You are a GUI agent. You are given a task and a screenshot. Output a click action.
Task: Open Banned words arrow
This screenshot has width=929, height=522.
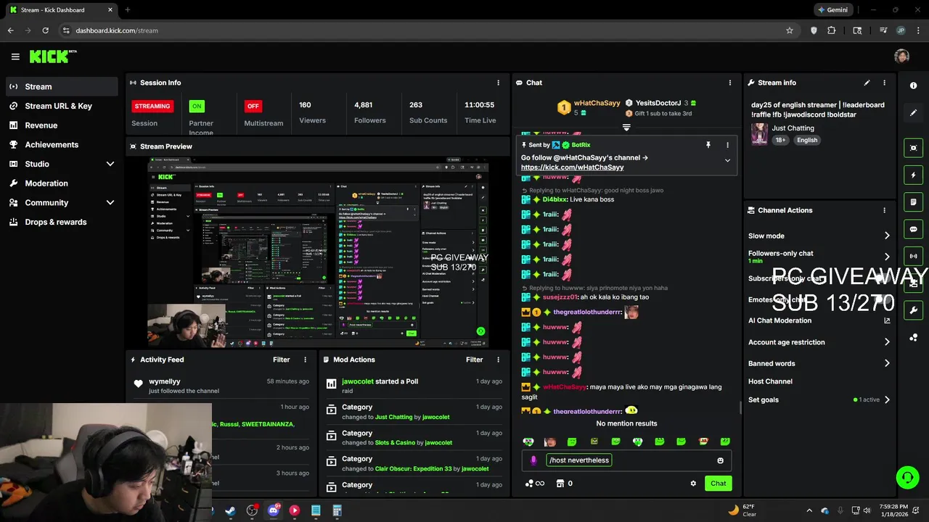(x=887, y=363)
